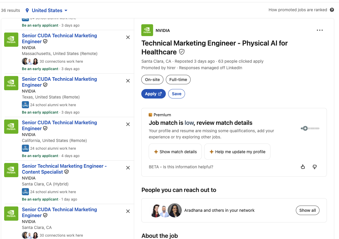Click the profile photos beside Aradhana and others
The width and height of the screenshot is (339, 239).
[166, 210]
